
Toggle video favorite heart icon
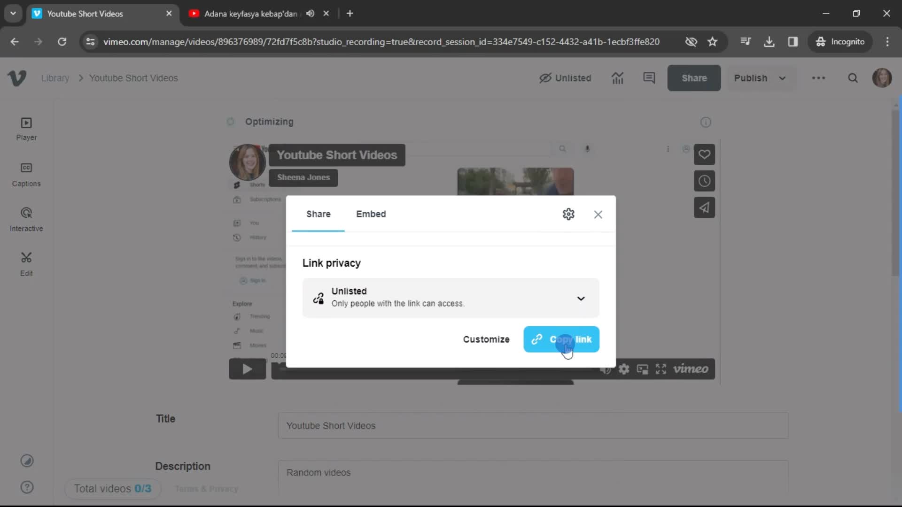coord(705,154)
